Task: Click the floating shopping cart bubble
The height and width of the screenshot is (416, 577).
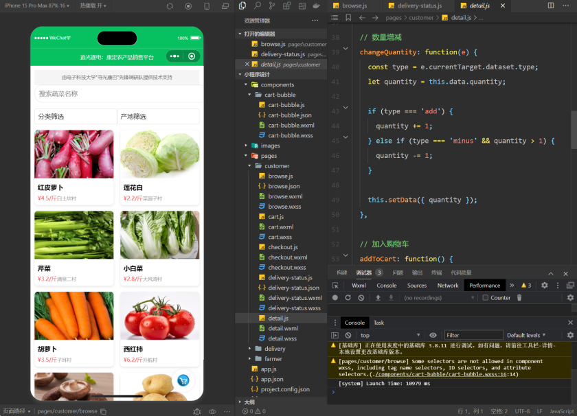Action: pyautogui.click(x=183, y=380)
